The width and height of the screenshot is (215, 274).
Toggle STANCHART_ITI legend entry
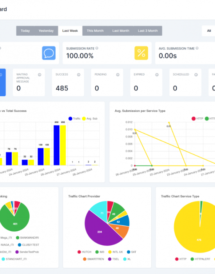click(14, 259)
